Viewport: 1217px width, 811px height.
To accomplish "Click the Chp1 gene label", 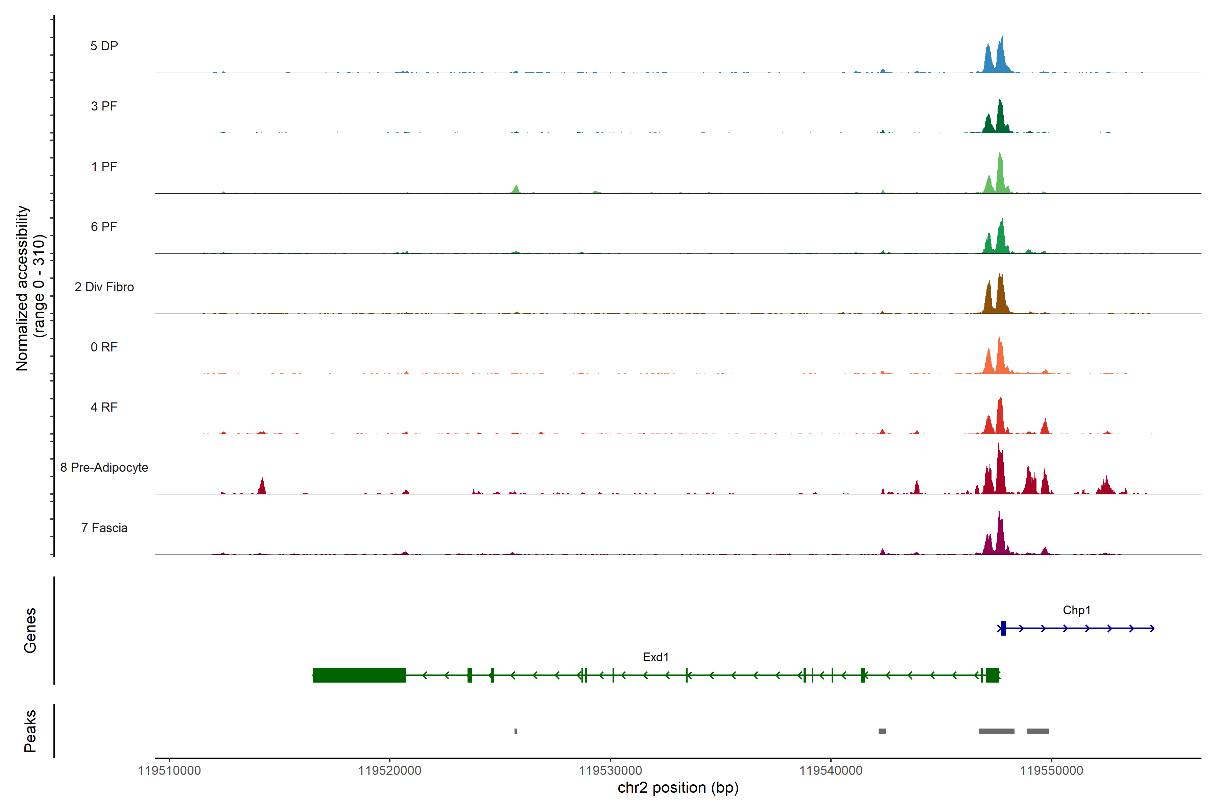I will 1076,610.
